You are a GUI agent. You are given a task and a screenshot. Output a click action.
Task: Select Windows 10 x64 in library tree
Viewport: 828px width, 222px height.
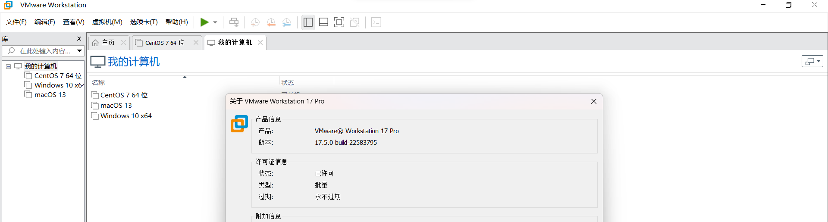(59, 85)
